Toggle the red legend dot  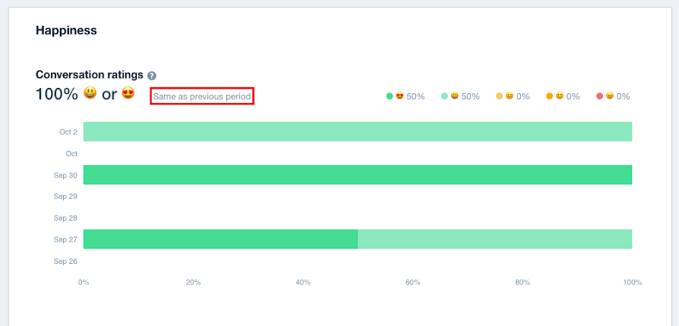click(x=599, y=96)
